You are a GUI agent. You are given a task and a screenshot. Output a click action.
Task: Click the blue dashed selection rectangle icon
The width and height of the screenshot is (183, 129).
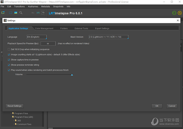(x=10, y=13)
